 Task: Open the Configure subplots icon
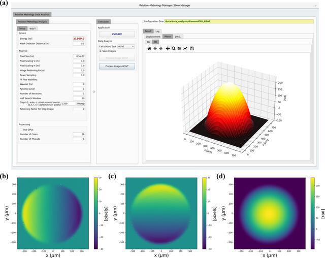point(179,48)
